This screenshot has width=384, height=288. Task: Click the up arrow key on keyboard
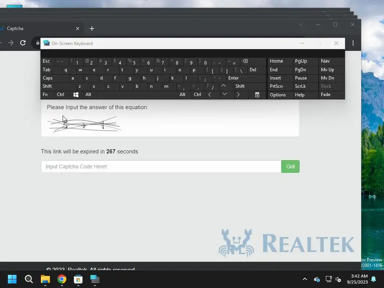tap(223, 86)
